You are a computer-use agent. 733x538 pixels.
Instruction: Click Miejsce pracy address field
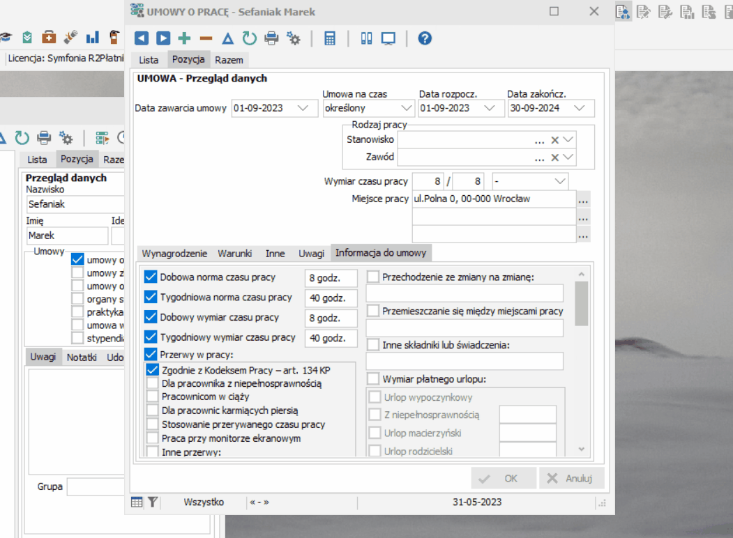pyautogui.click(x=494, y=199)
